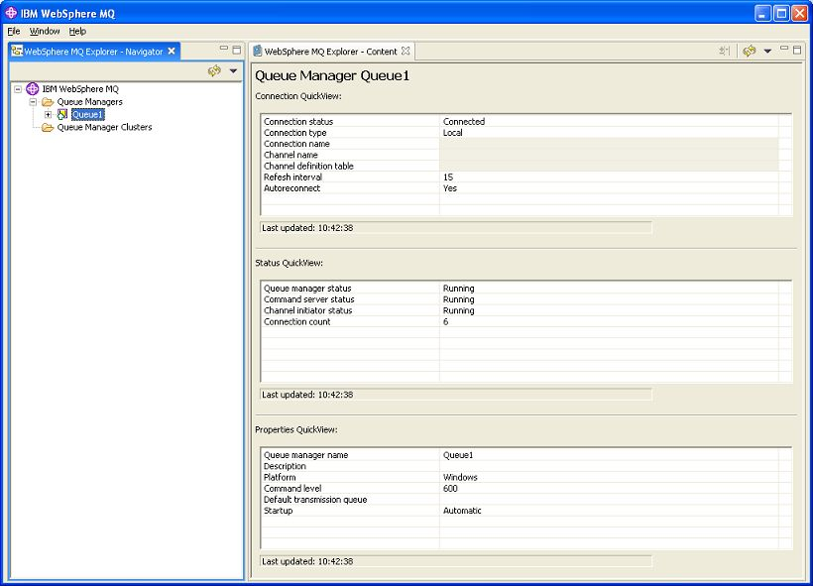Maximize the Content panel
Image resolution: width=813 pixels, height=586 pixels.
tap(797, 50)
